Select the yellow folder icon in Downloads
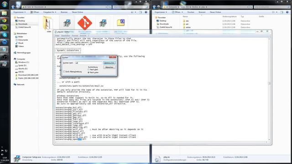This screenshot has width=292, height=164. (48, 23)
